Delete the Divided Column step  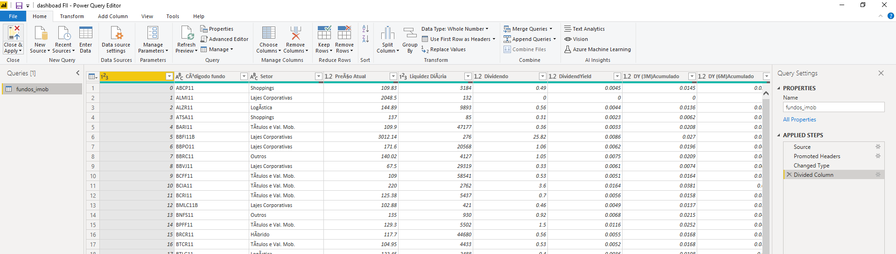tap(789, 175)
